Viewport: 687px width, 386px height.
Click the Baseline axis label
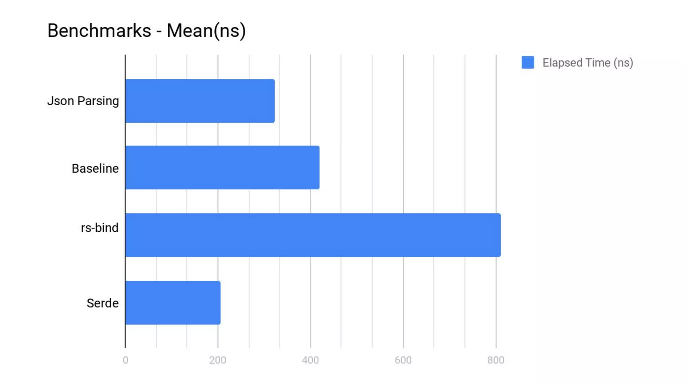[x=95, y=168]
